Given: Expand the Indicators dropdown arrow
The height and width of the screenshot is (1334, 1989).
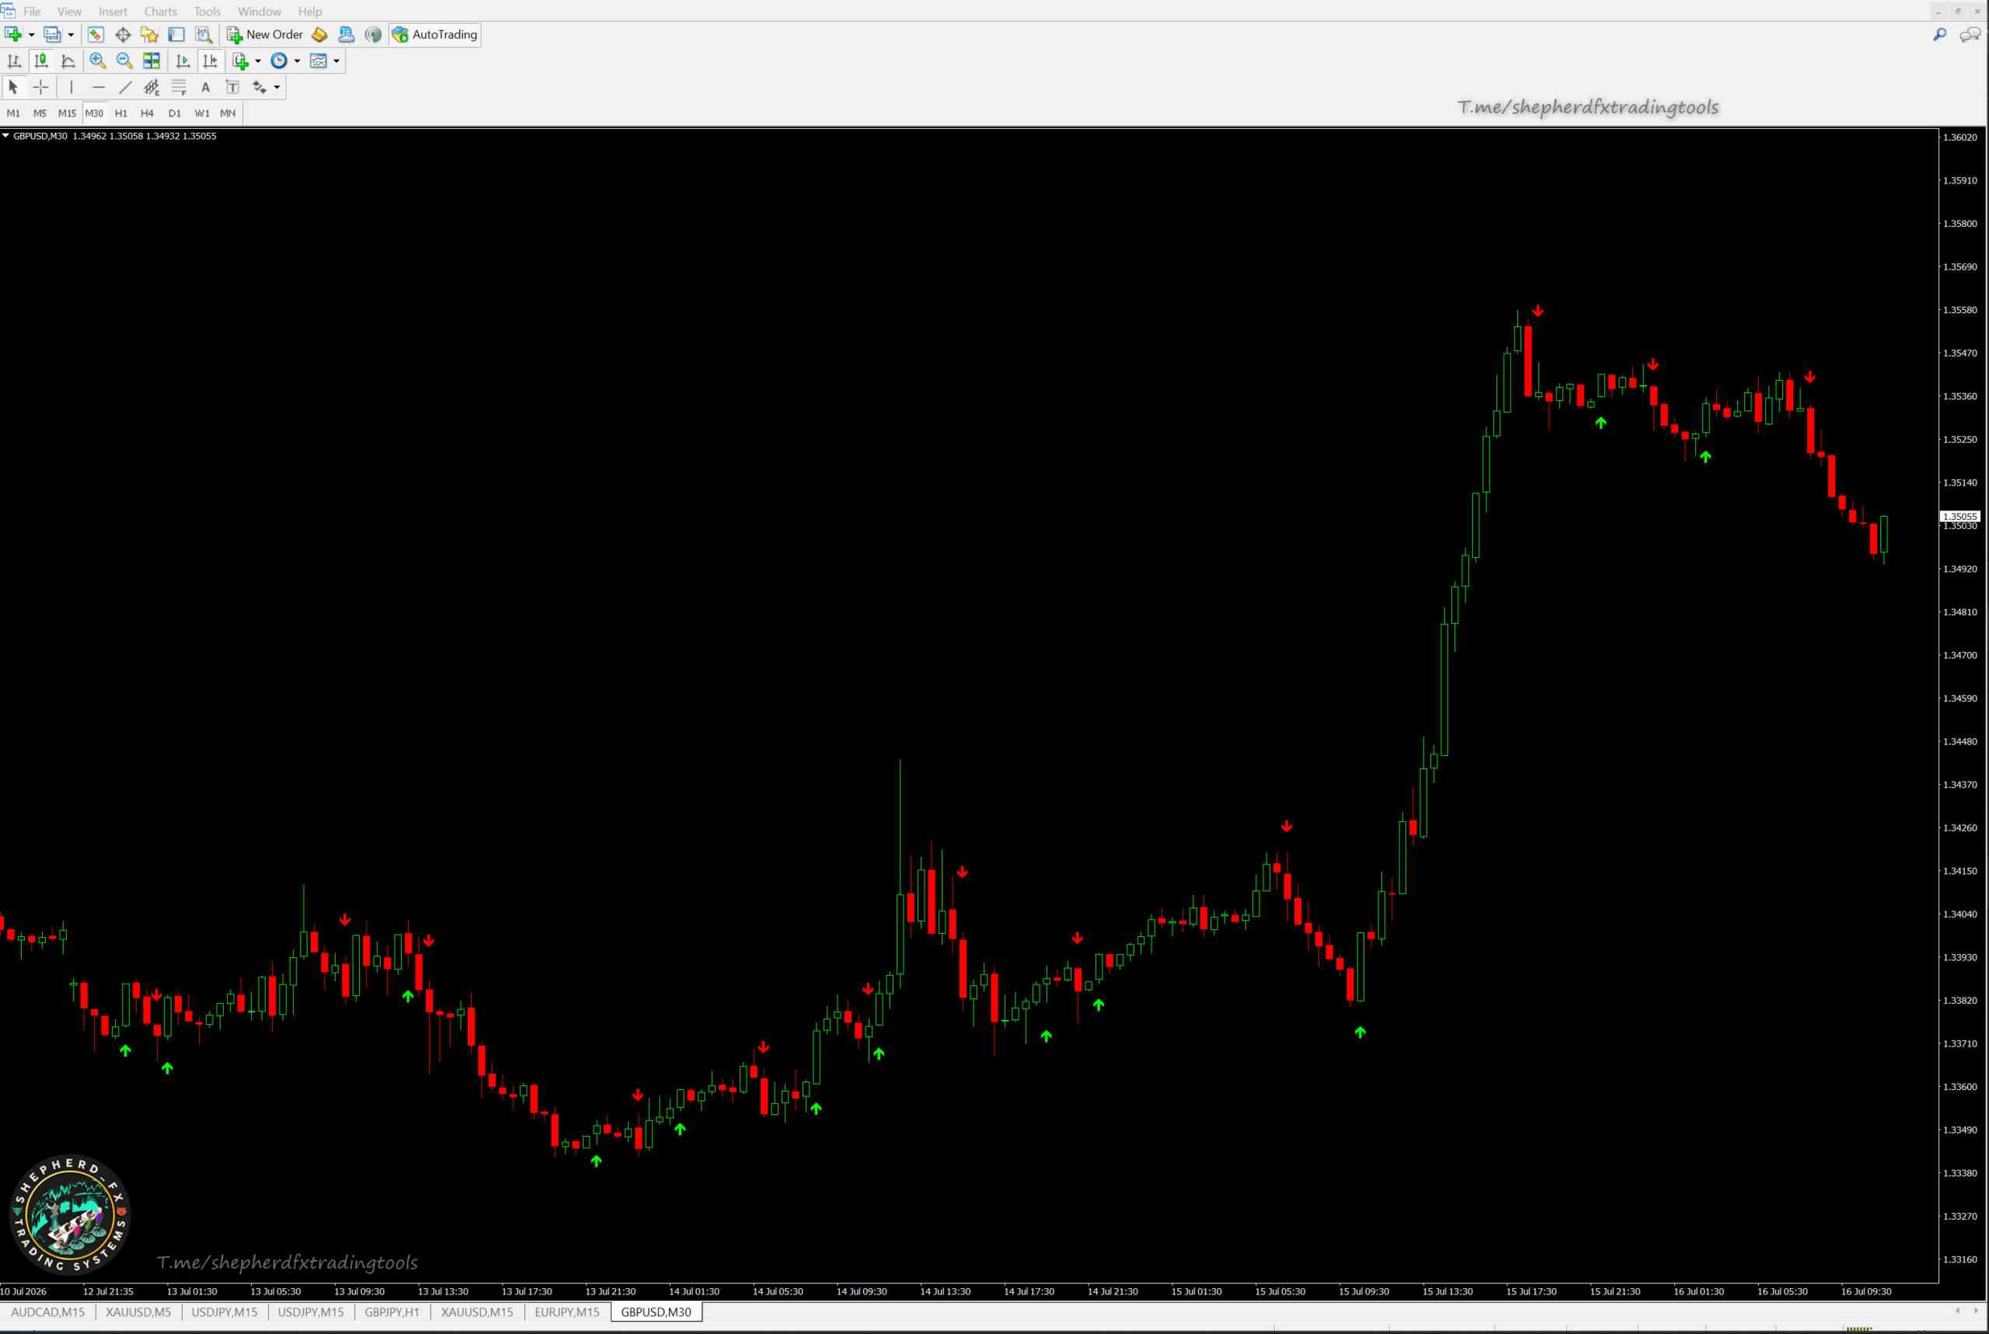Looking at the screenshot, I should (258, 61).
